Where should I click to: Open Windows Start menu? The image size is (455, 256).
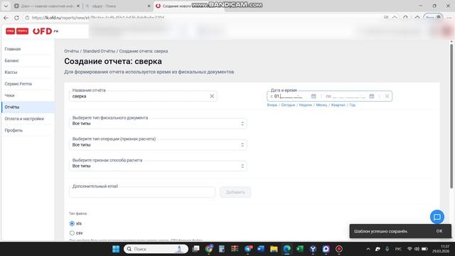[x=116, y=249]
